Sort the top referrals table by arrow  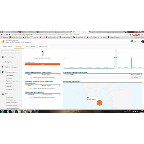[x=60, y=75]
